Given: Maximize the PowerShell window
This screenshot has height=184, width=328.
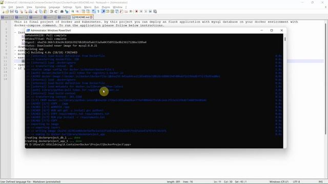Looking at the screenshot, I should (272, 31).
